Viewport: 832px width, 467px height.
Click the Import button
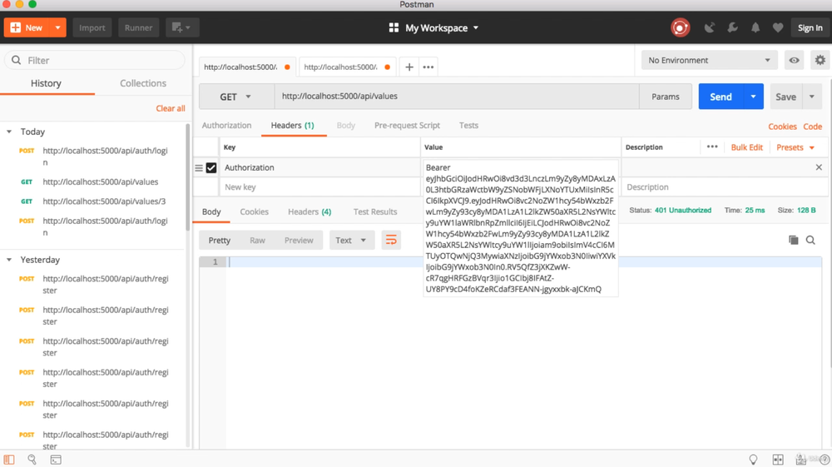coord(92,27)
